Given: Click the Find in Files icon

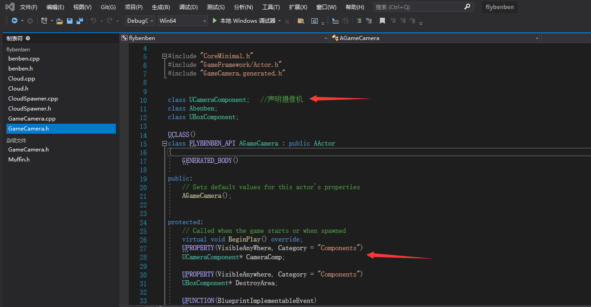Looking at the screenshot, I should click(x=301, y=21).
